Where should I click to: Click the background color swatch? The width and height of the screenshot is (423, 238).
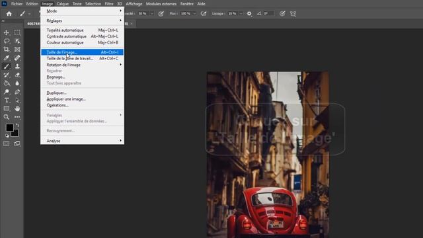pos(15,133)
